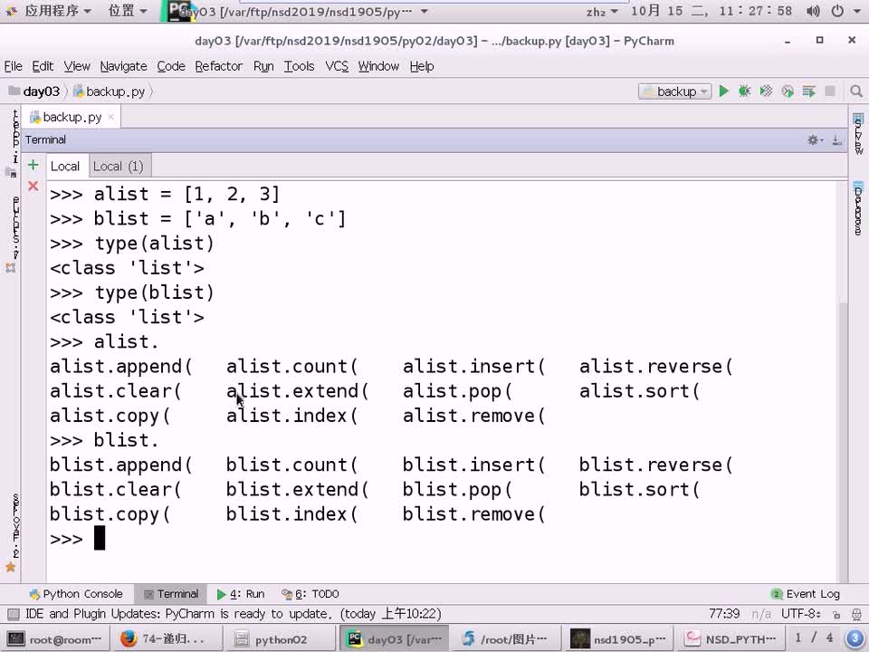This screenshot has height=652, width=869.
Task: Click the backup.py breadcrumb
Action: point(110,91)
